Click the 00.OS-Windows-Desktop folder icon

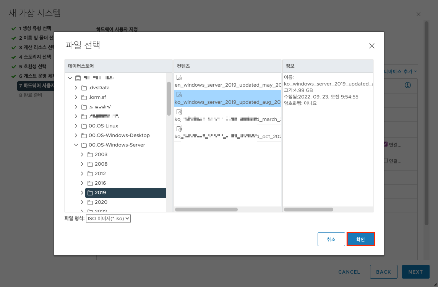(x=84, y=135)
